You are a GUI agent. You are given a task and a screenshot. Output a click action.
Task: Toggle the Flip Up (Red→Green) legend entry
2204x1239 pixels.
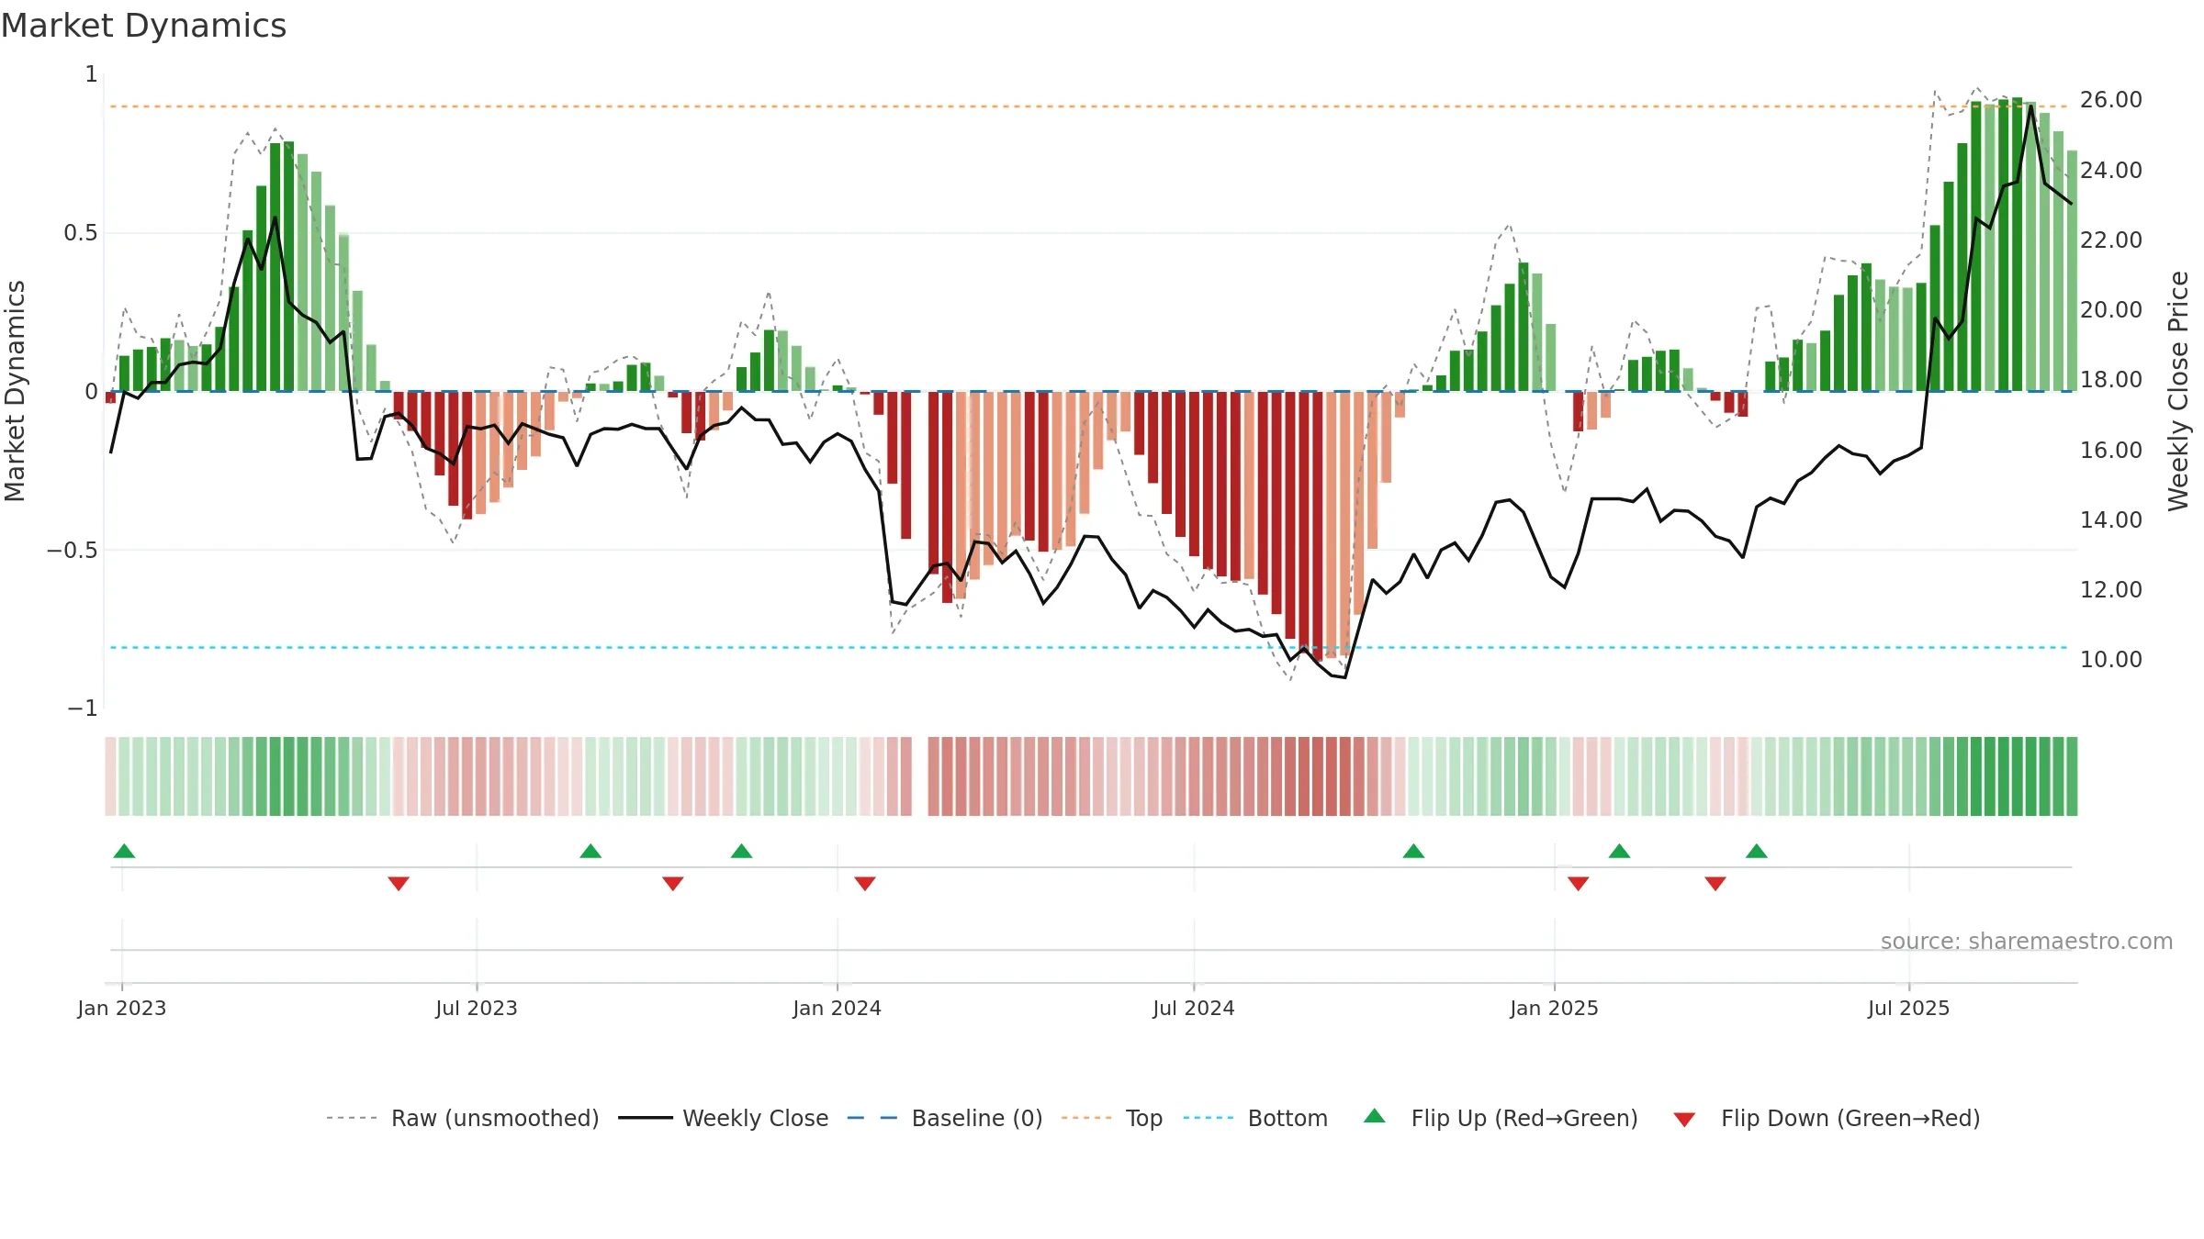[1501, 1118]
